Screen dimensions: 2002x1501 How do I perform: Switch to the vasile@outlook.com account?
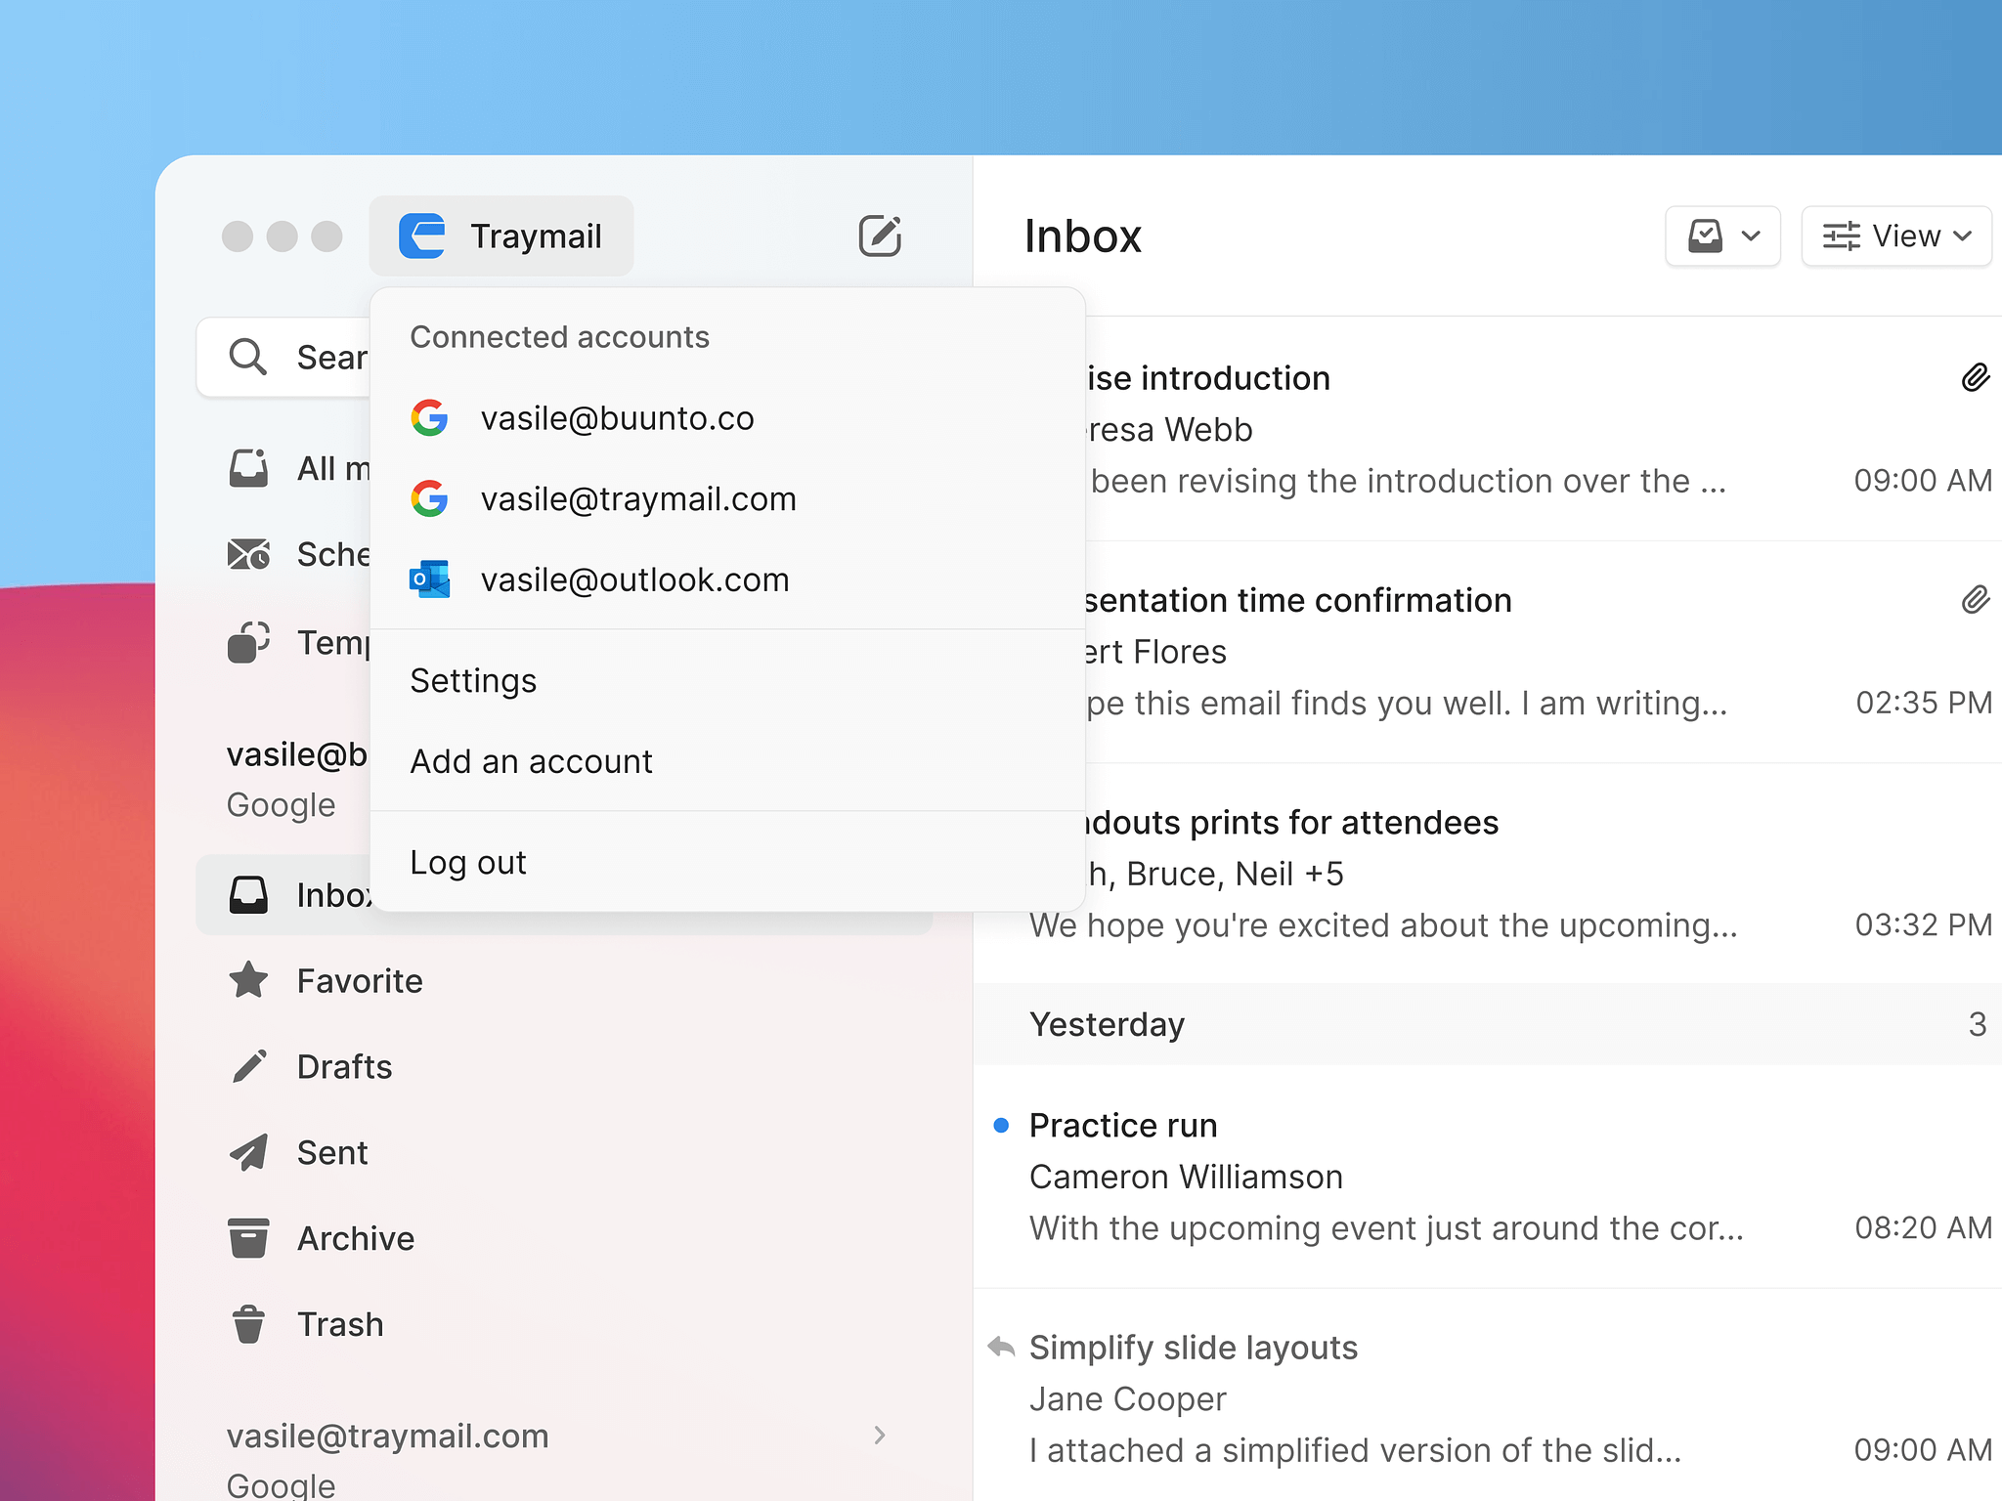[634, 579]
